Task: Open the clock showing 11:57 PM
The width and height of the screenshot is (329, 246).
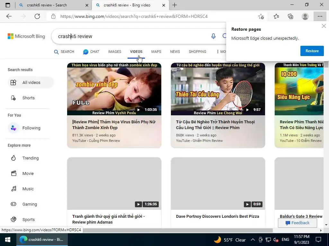Action: click(x=301, y=240)
